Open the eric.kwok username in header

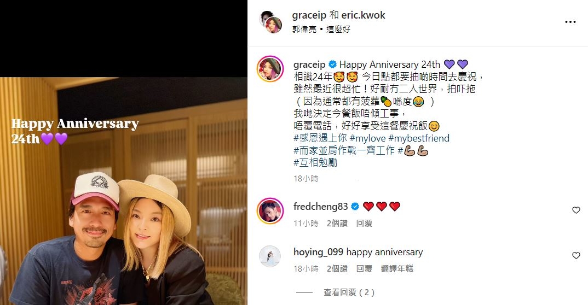point(363,15)
